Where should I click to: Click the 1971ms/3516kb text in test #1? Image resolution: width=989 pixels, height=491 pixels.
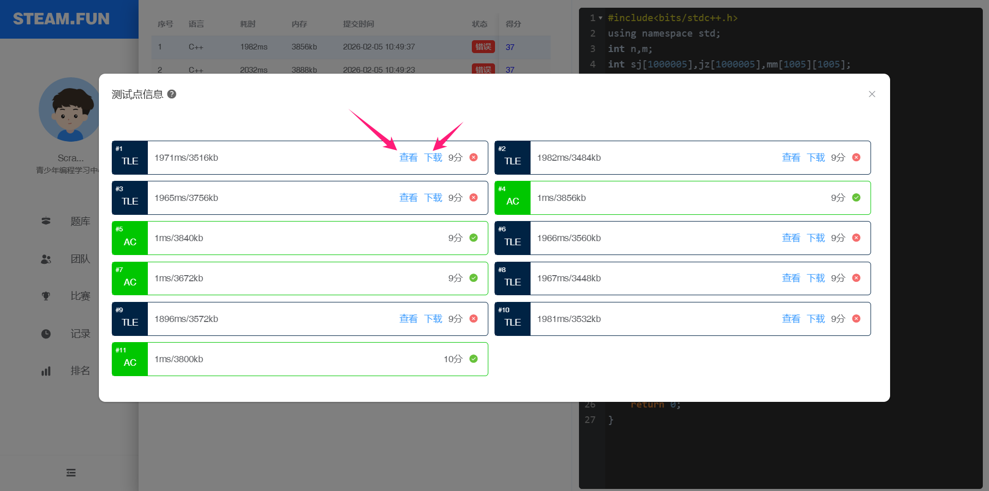[186, 158]
